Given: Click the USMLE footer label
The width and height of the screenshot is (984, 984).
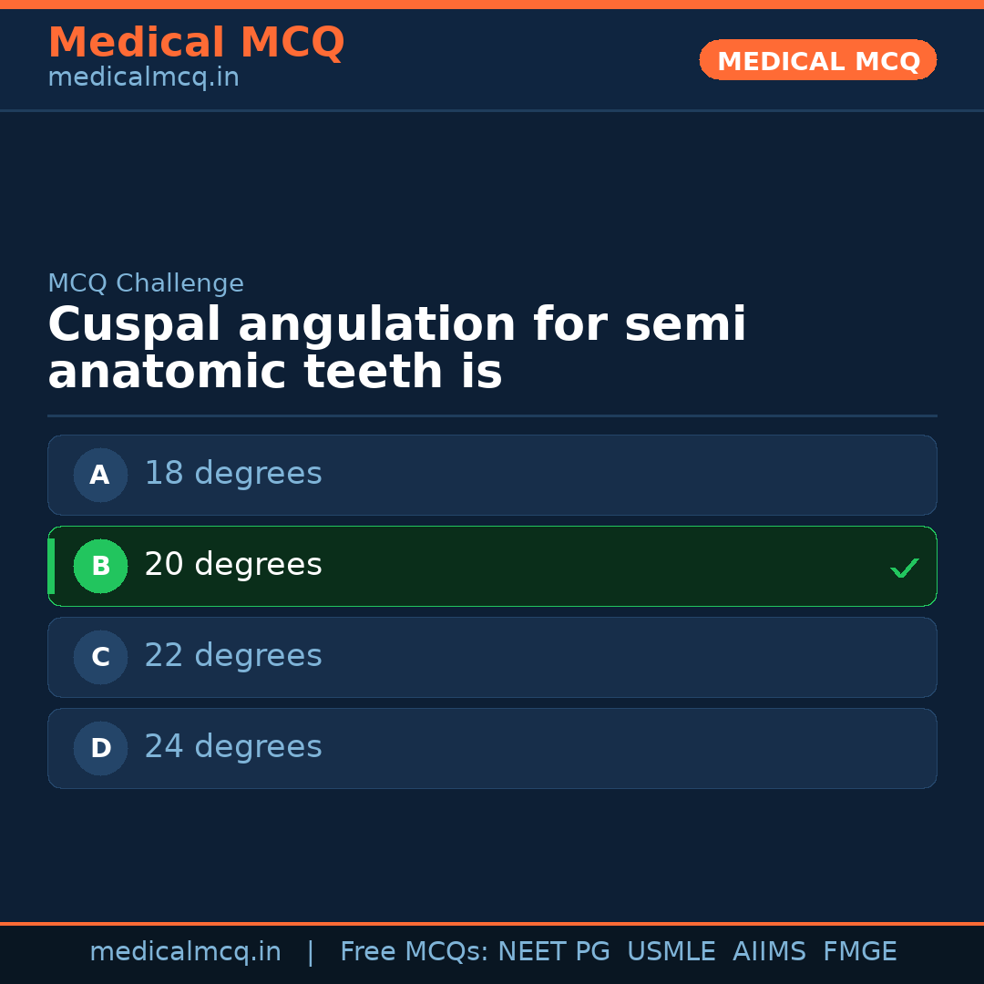Looking at the screenshot, I should click(x=671, y=952).
